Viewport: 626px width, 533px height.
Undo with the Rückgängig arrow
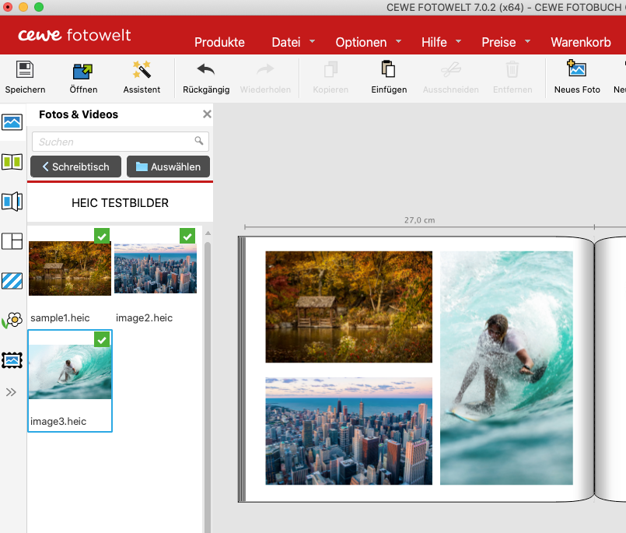[206, 71]
